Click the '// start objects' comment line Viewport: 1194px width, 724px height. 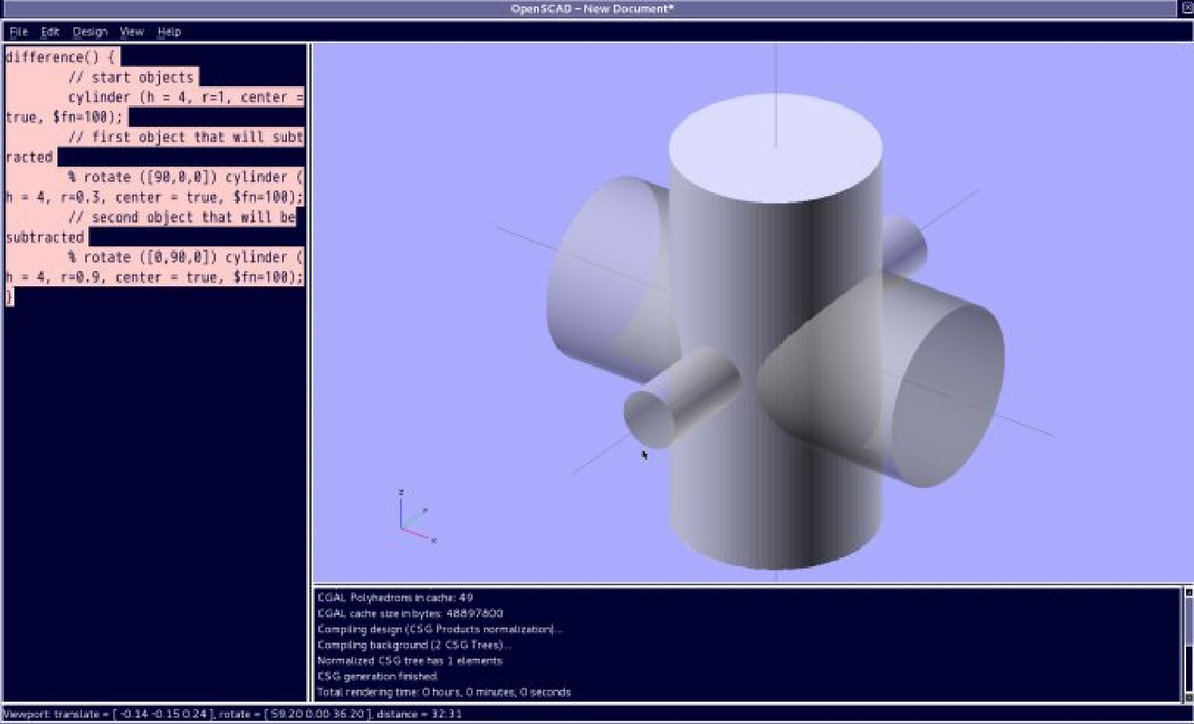131,77
